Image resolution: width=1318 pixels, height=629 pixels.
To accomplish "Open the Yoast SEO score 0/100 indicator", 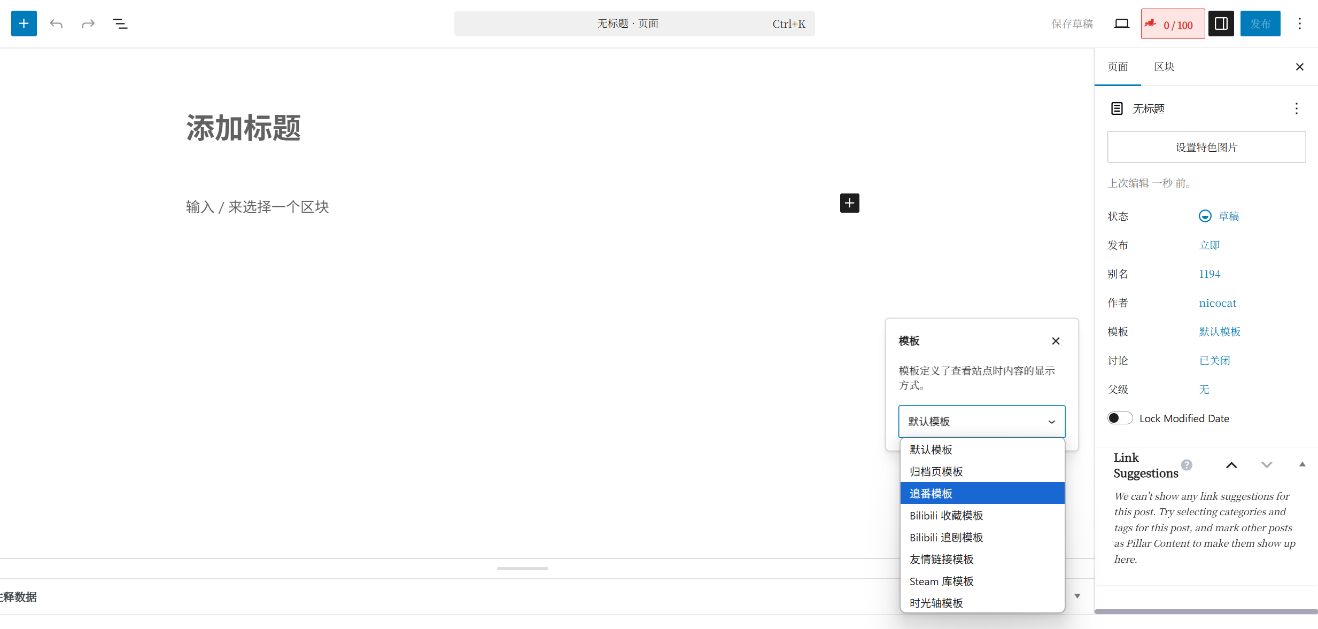I will [x=1173, y=24].
